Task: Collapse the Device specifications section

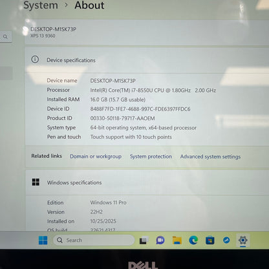Action: tap(147, 60)
